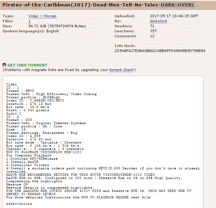This screenshot has height=208, width=216.
Task: Open the file list via Files count 1
Action: pos(29,21)
